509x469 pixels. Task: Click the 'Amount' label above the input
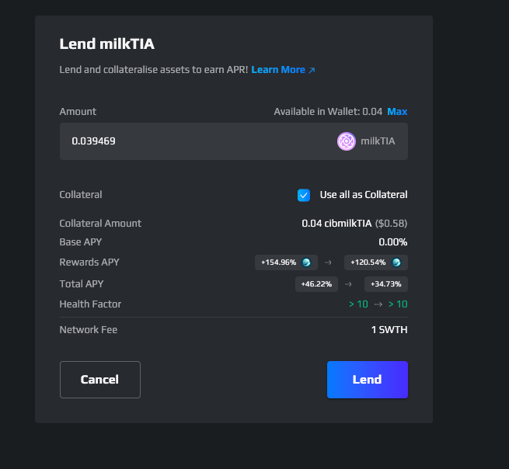(x=78, y=112)
